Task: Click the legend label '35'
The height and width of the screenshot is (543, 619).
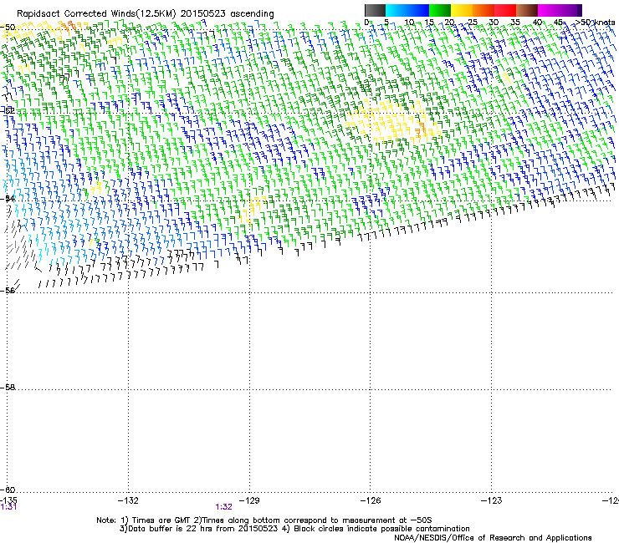Action: point(515,23)
